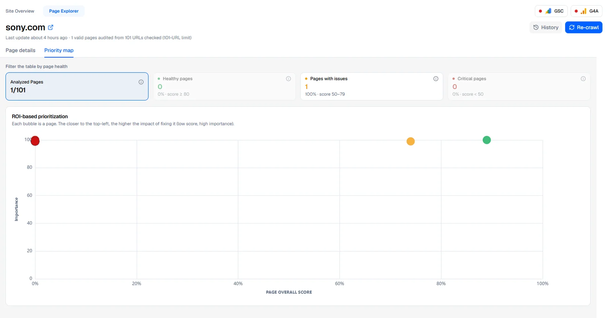Image resolution: width=608 pixels, height=318 pixels.
Task: Open the G4A integration button
Action: click(x=586, y=11)
